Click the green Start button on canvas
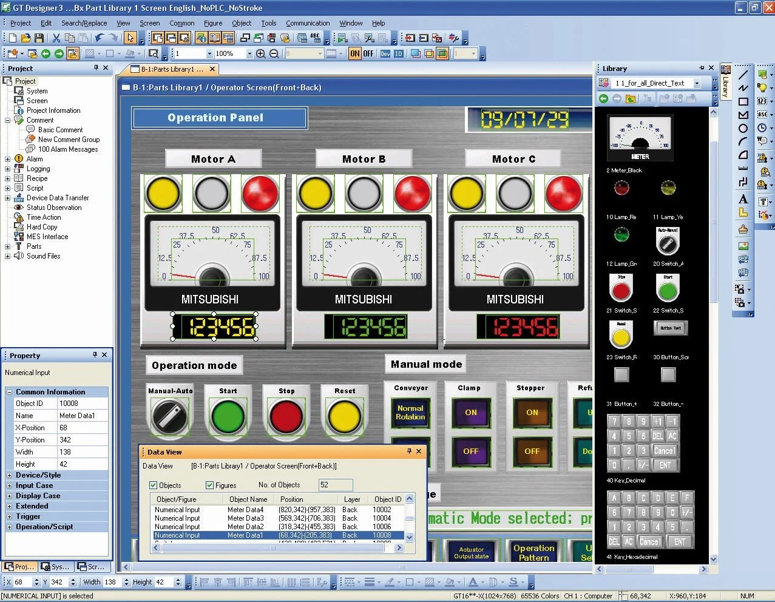Screen dimensions: 775x602 [x=228, y=417]
